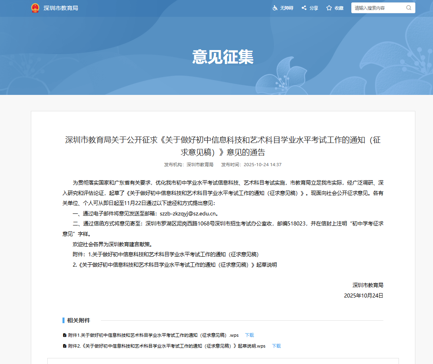Image resolution: width=433 pixels, height=364 pixels.
Task: Click the file icon before 附件2
Action: click(64, 346)
